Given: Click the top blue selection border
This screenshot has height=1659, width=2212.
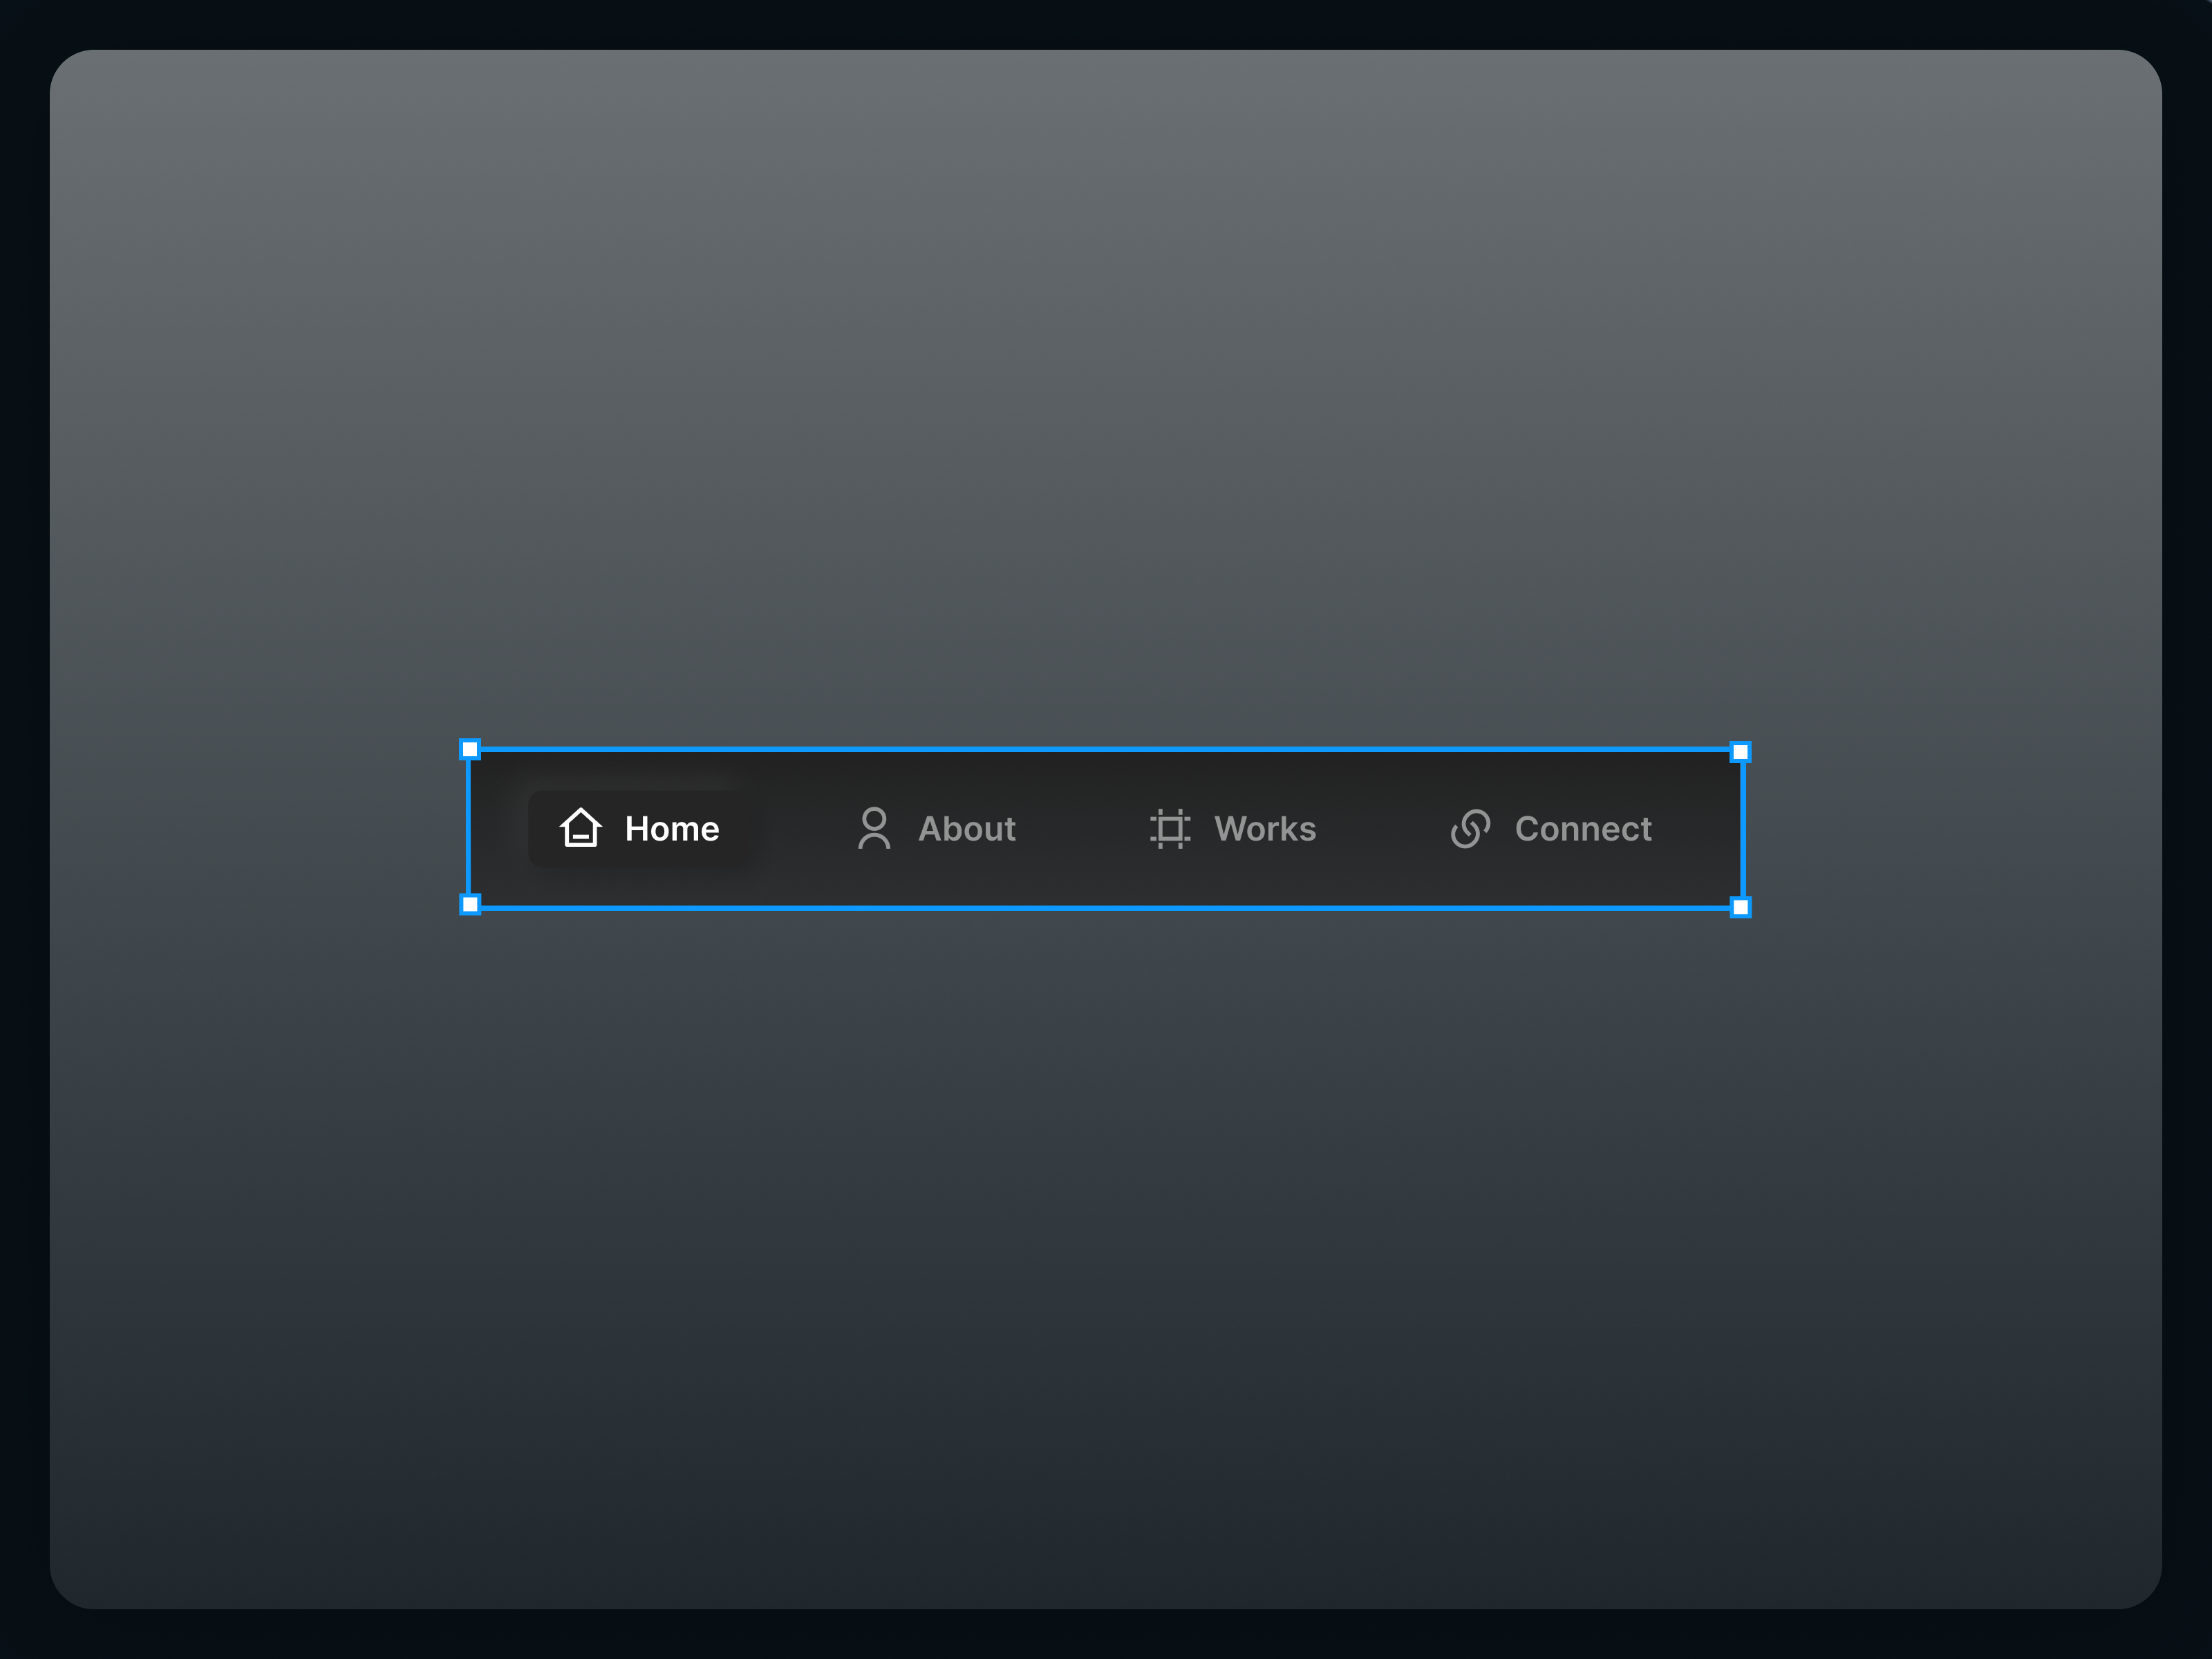Looking at the screenshot, I should click(x=1105, y=749).
